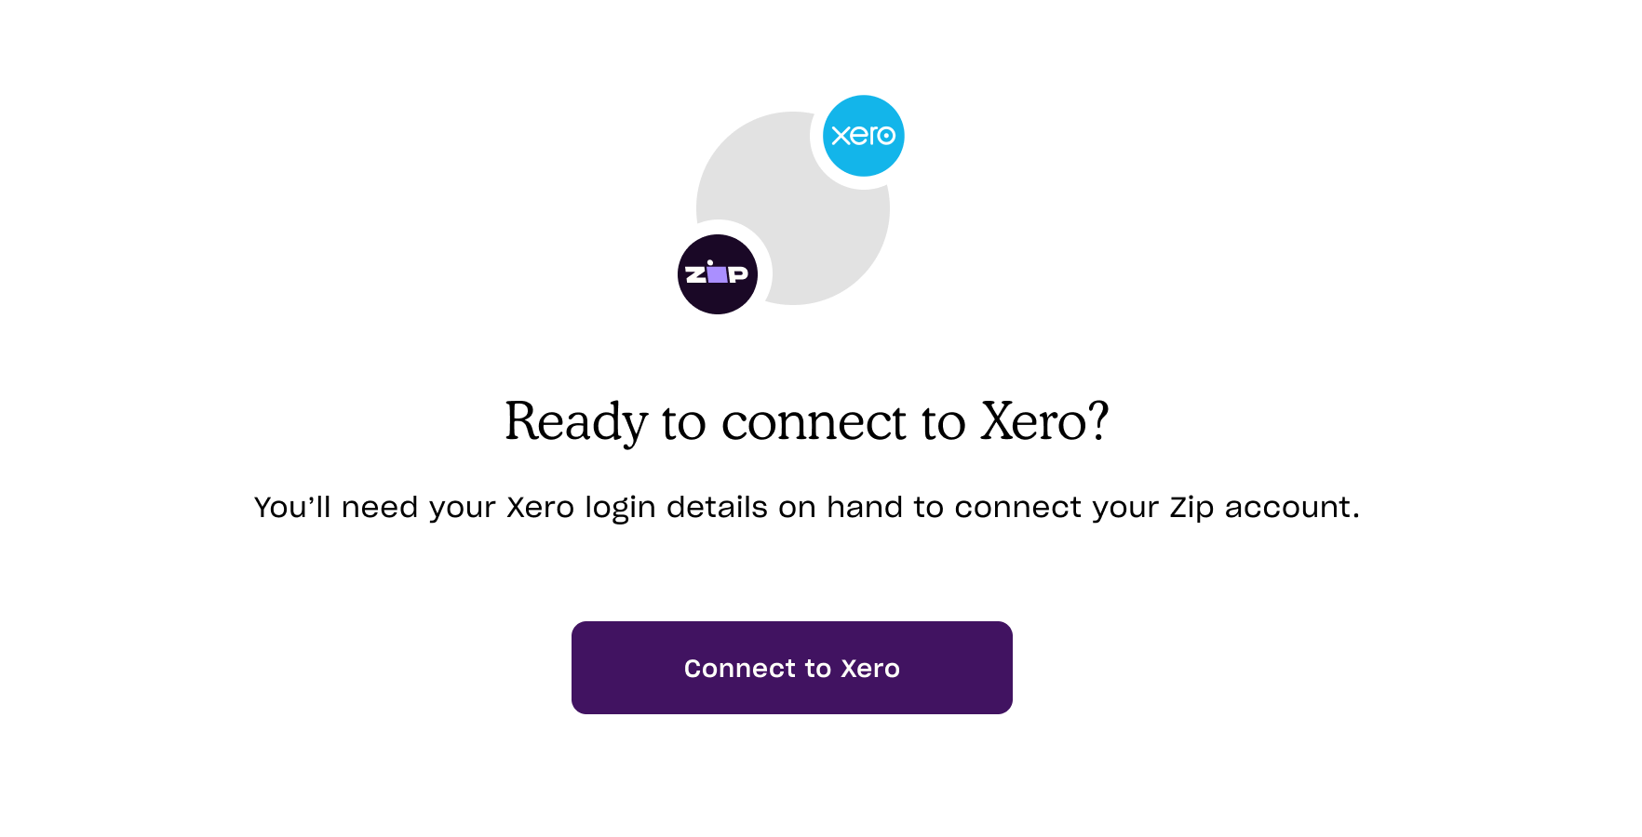Click the word account ending the description
The width and height of the screenshot is (1642, 837).
click(1292, 508)
